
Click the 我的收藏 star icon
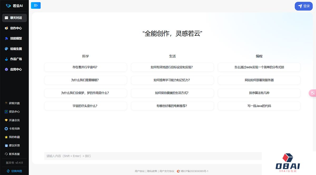point(6,137)
